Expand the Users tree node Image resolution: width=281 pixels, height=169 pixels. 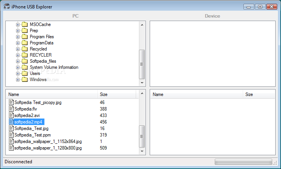[x=18, y=73]
